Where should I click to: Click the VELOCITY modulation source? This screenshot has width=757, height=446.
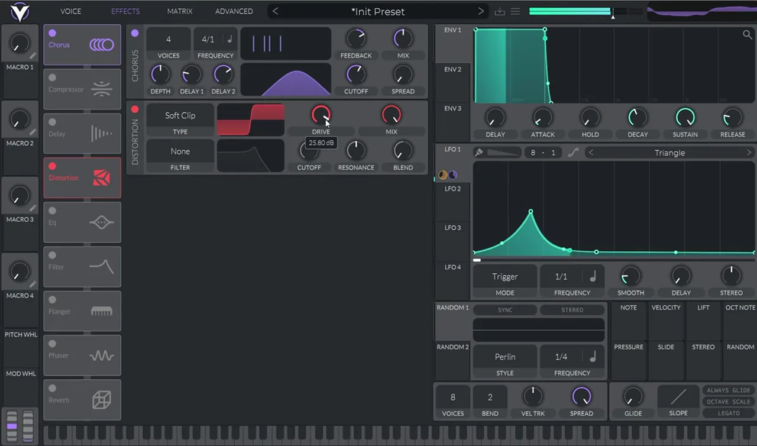point(666,321)
